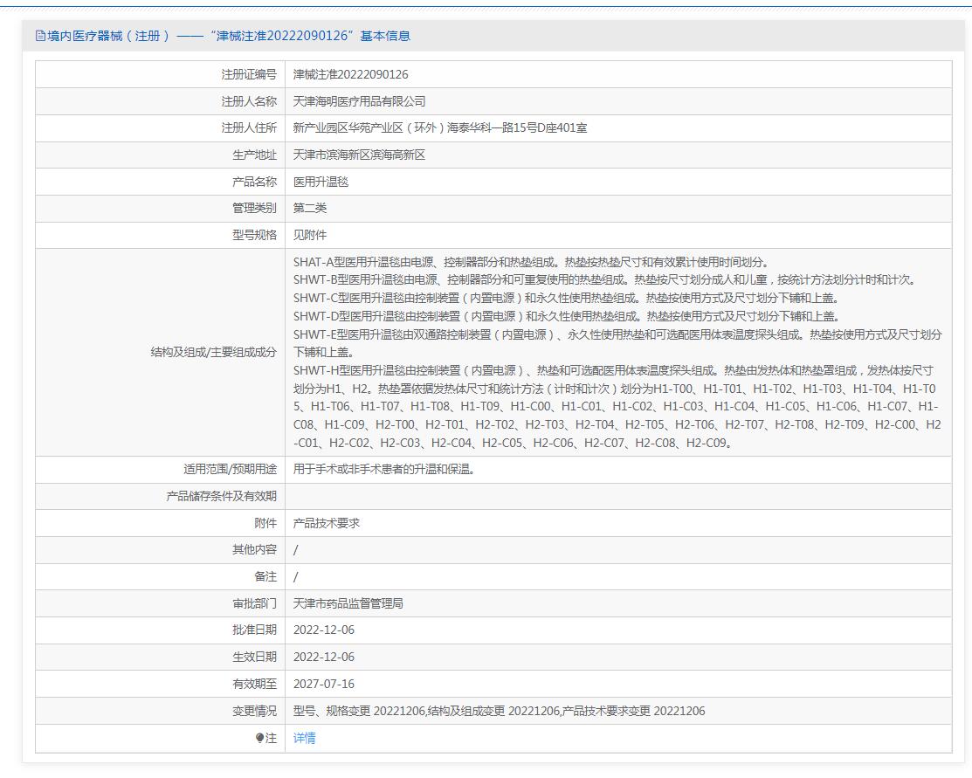Click approving department 天津市药品监督管理局
972x778 pixels.
[348, 603]
